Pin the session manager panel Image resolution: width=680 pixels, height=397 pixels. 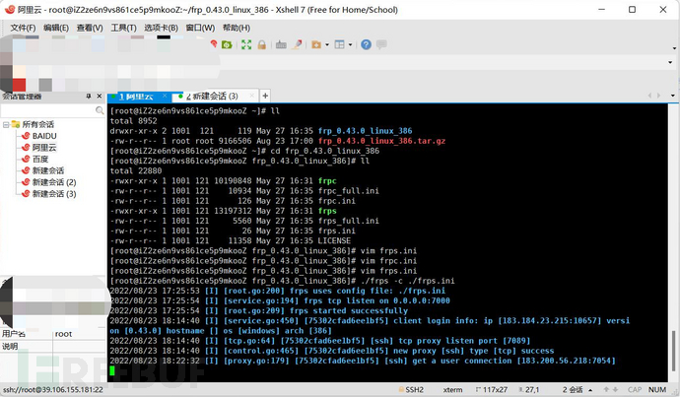(89, 97)
